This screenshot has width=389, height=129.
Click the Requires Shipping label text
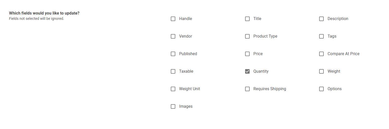pyautogui.click(x=269, y=89)
